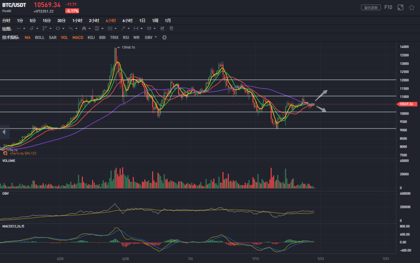Expand the arrow tool dropdown arrow
This screenshot has width=420, height=263.
click(x=128, y=28)
